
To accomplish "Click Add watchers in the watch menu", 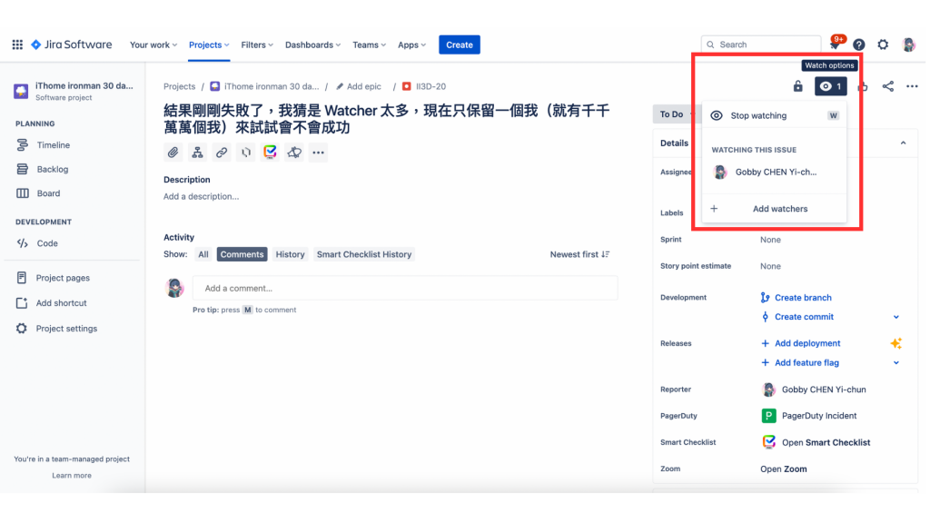I will [x=774, y=209].
